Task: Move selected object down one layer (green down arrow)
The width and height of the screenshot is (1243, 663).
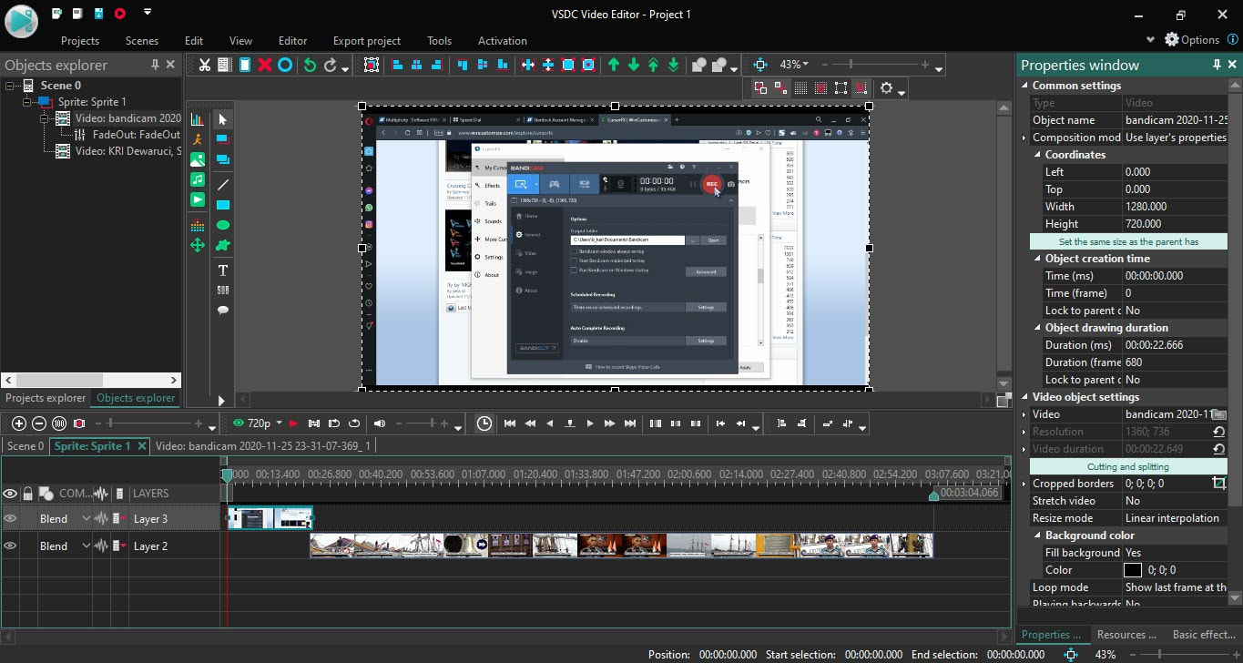Action: pos(633,65)
